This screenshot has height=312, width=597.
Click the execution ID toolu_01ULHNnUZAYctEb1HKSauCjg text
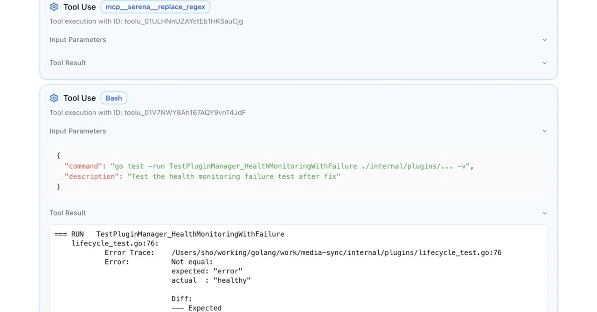pos(184,21)
